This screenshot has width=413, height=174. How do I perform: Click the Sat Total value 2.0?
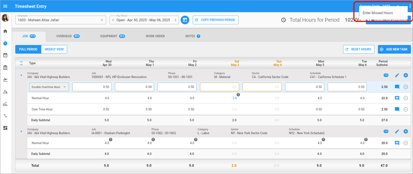tap(234, 166)
